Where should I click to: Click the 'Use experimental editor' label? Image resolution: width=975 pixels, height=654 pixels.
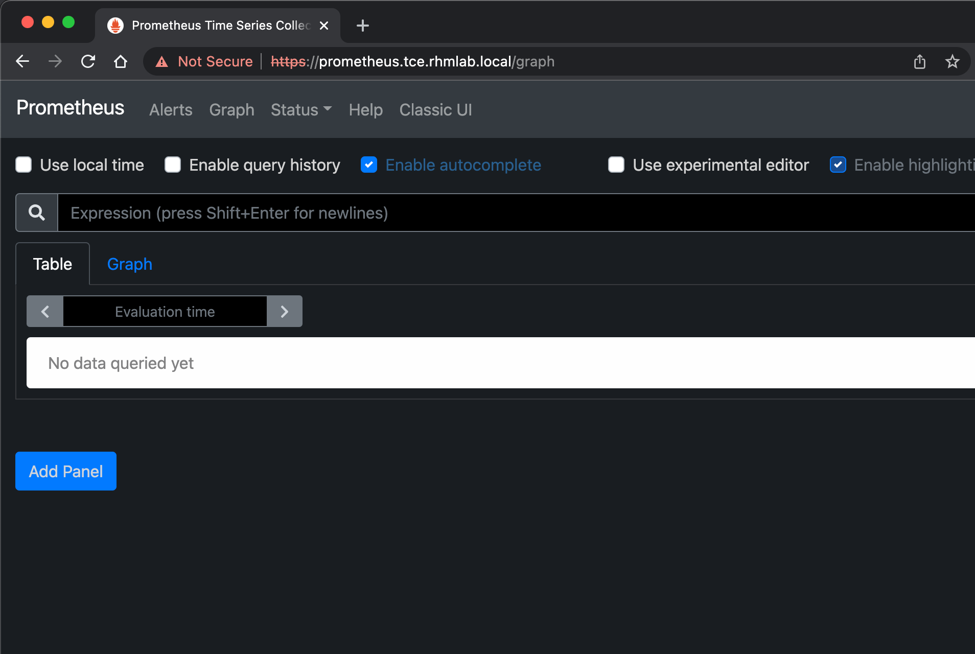click(x=721, y=165)
